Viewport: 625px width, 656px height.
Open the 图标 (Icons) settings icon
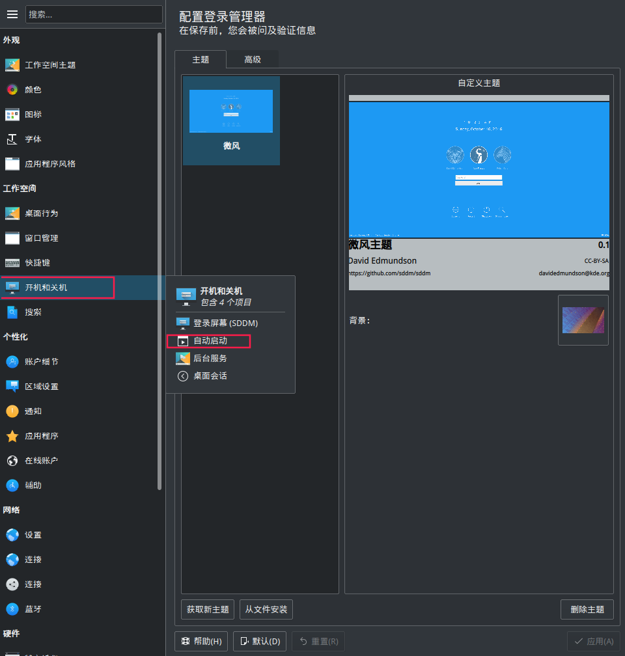12,114
